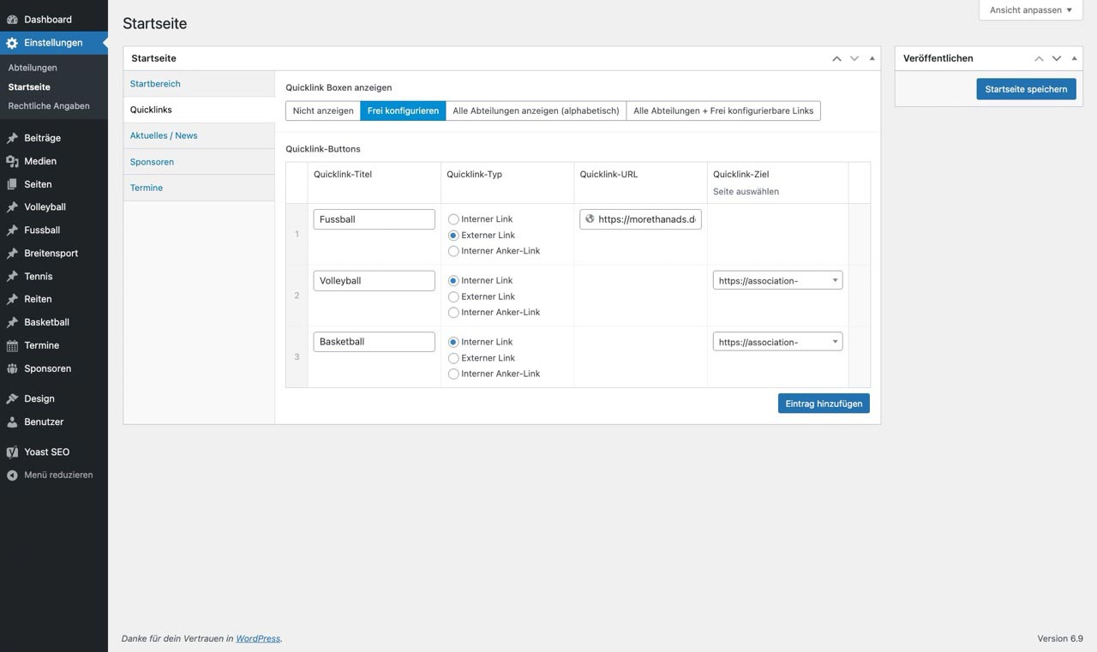The image size is (1097, 652).
Task: Select Interner Link for Fussball row
Action: (x=453, y=219)
